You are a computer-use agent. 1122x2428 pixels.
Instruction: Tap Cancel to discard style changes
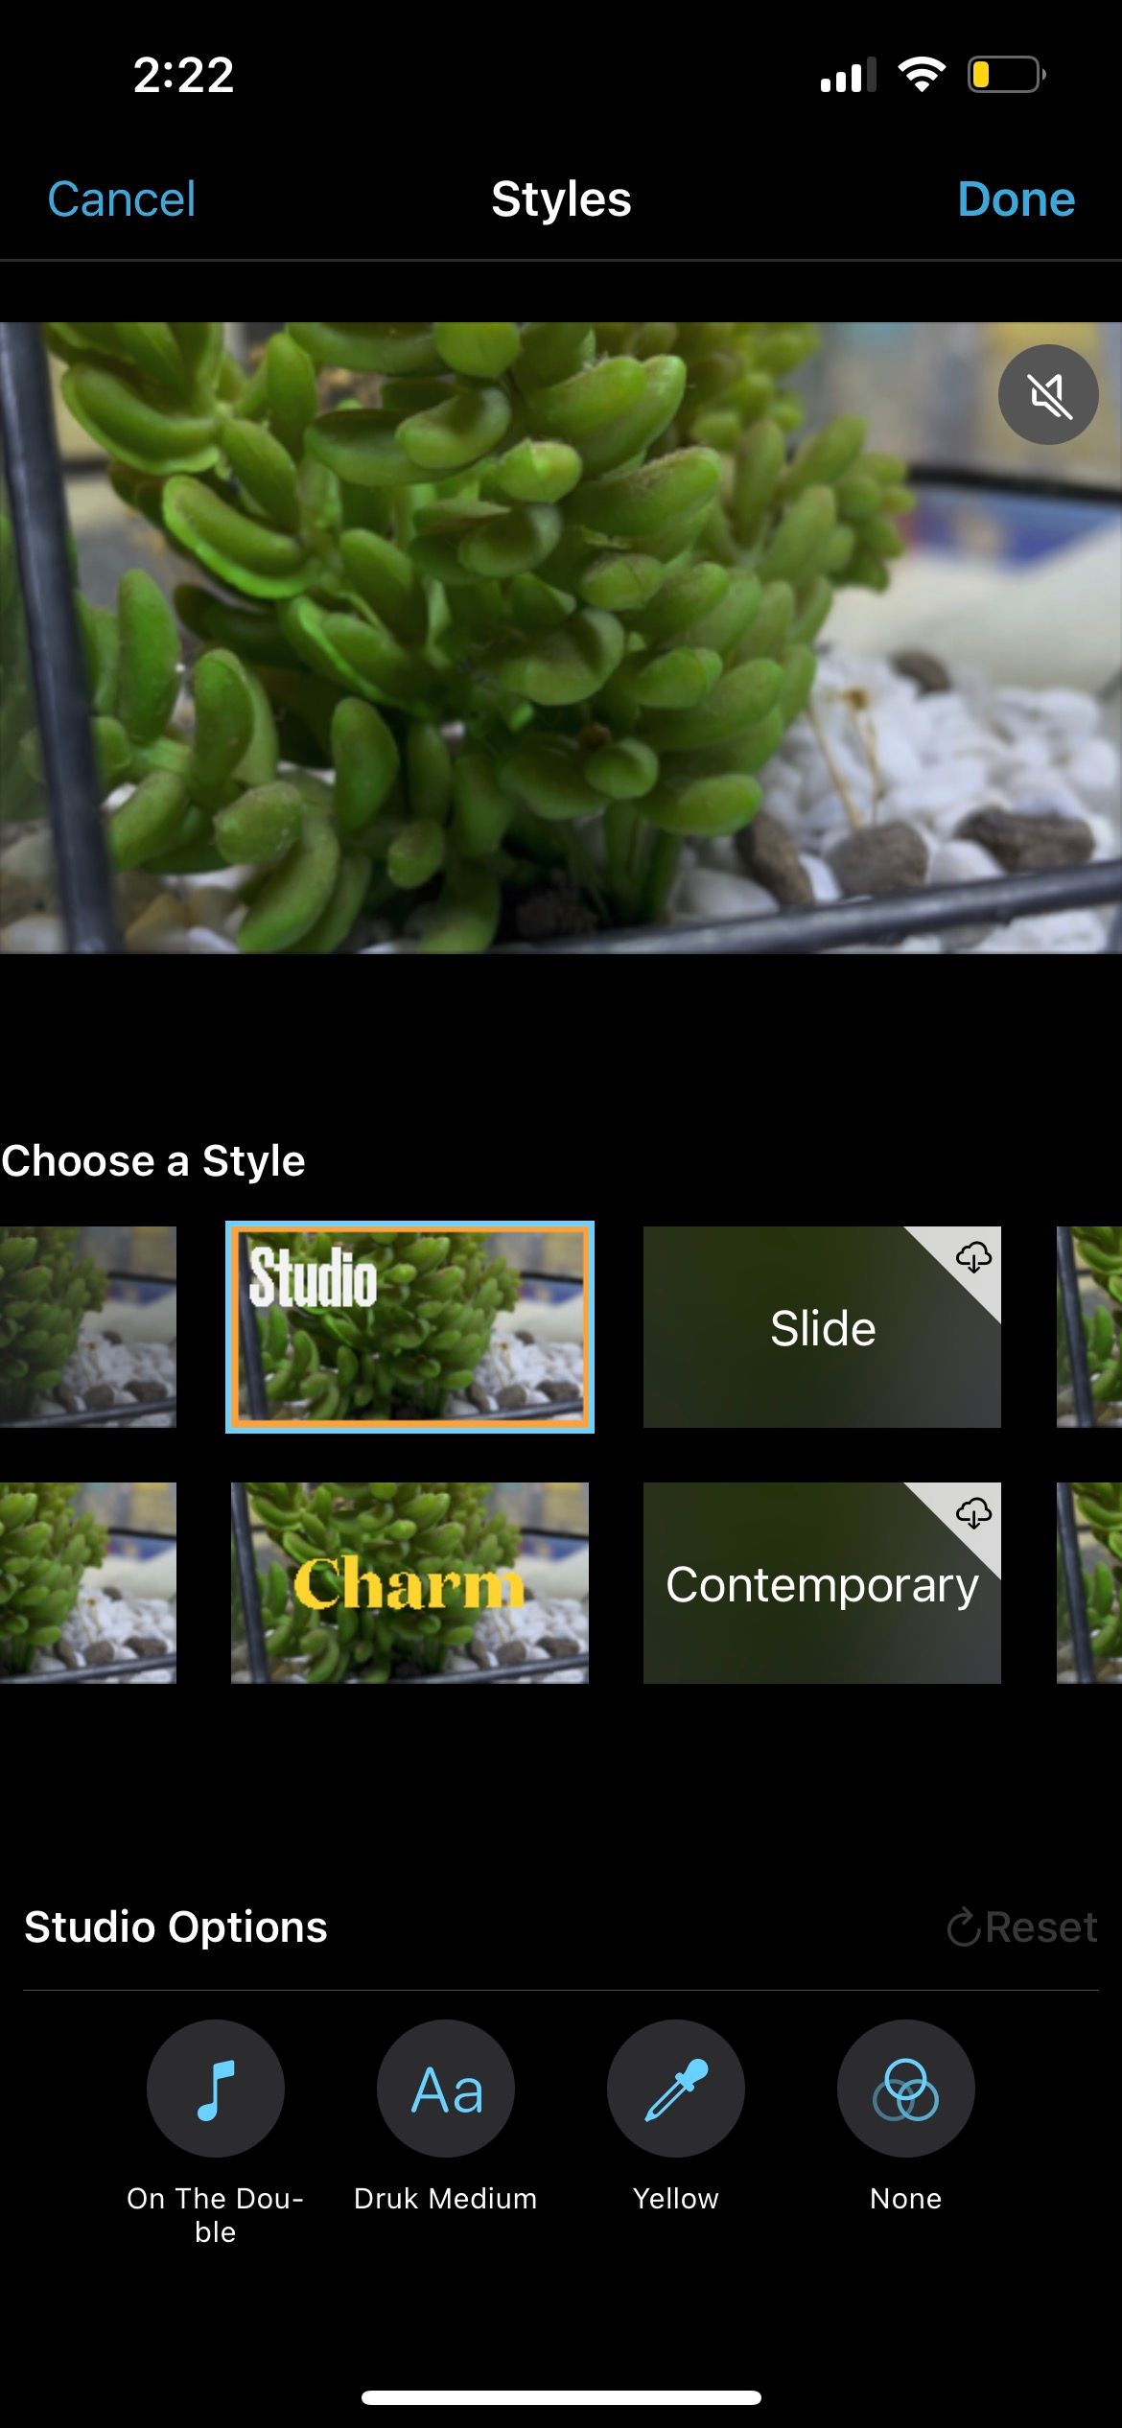coord(122,199)
